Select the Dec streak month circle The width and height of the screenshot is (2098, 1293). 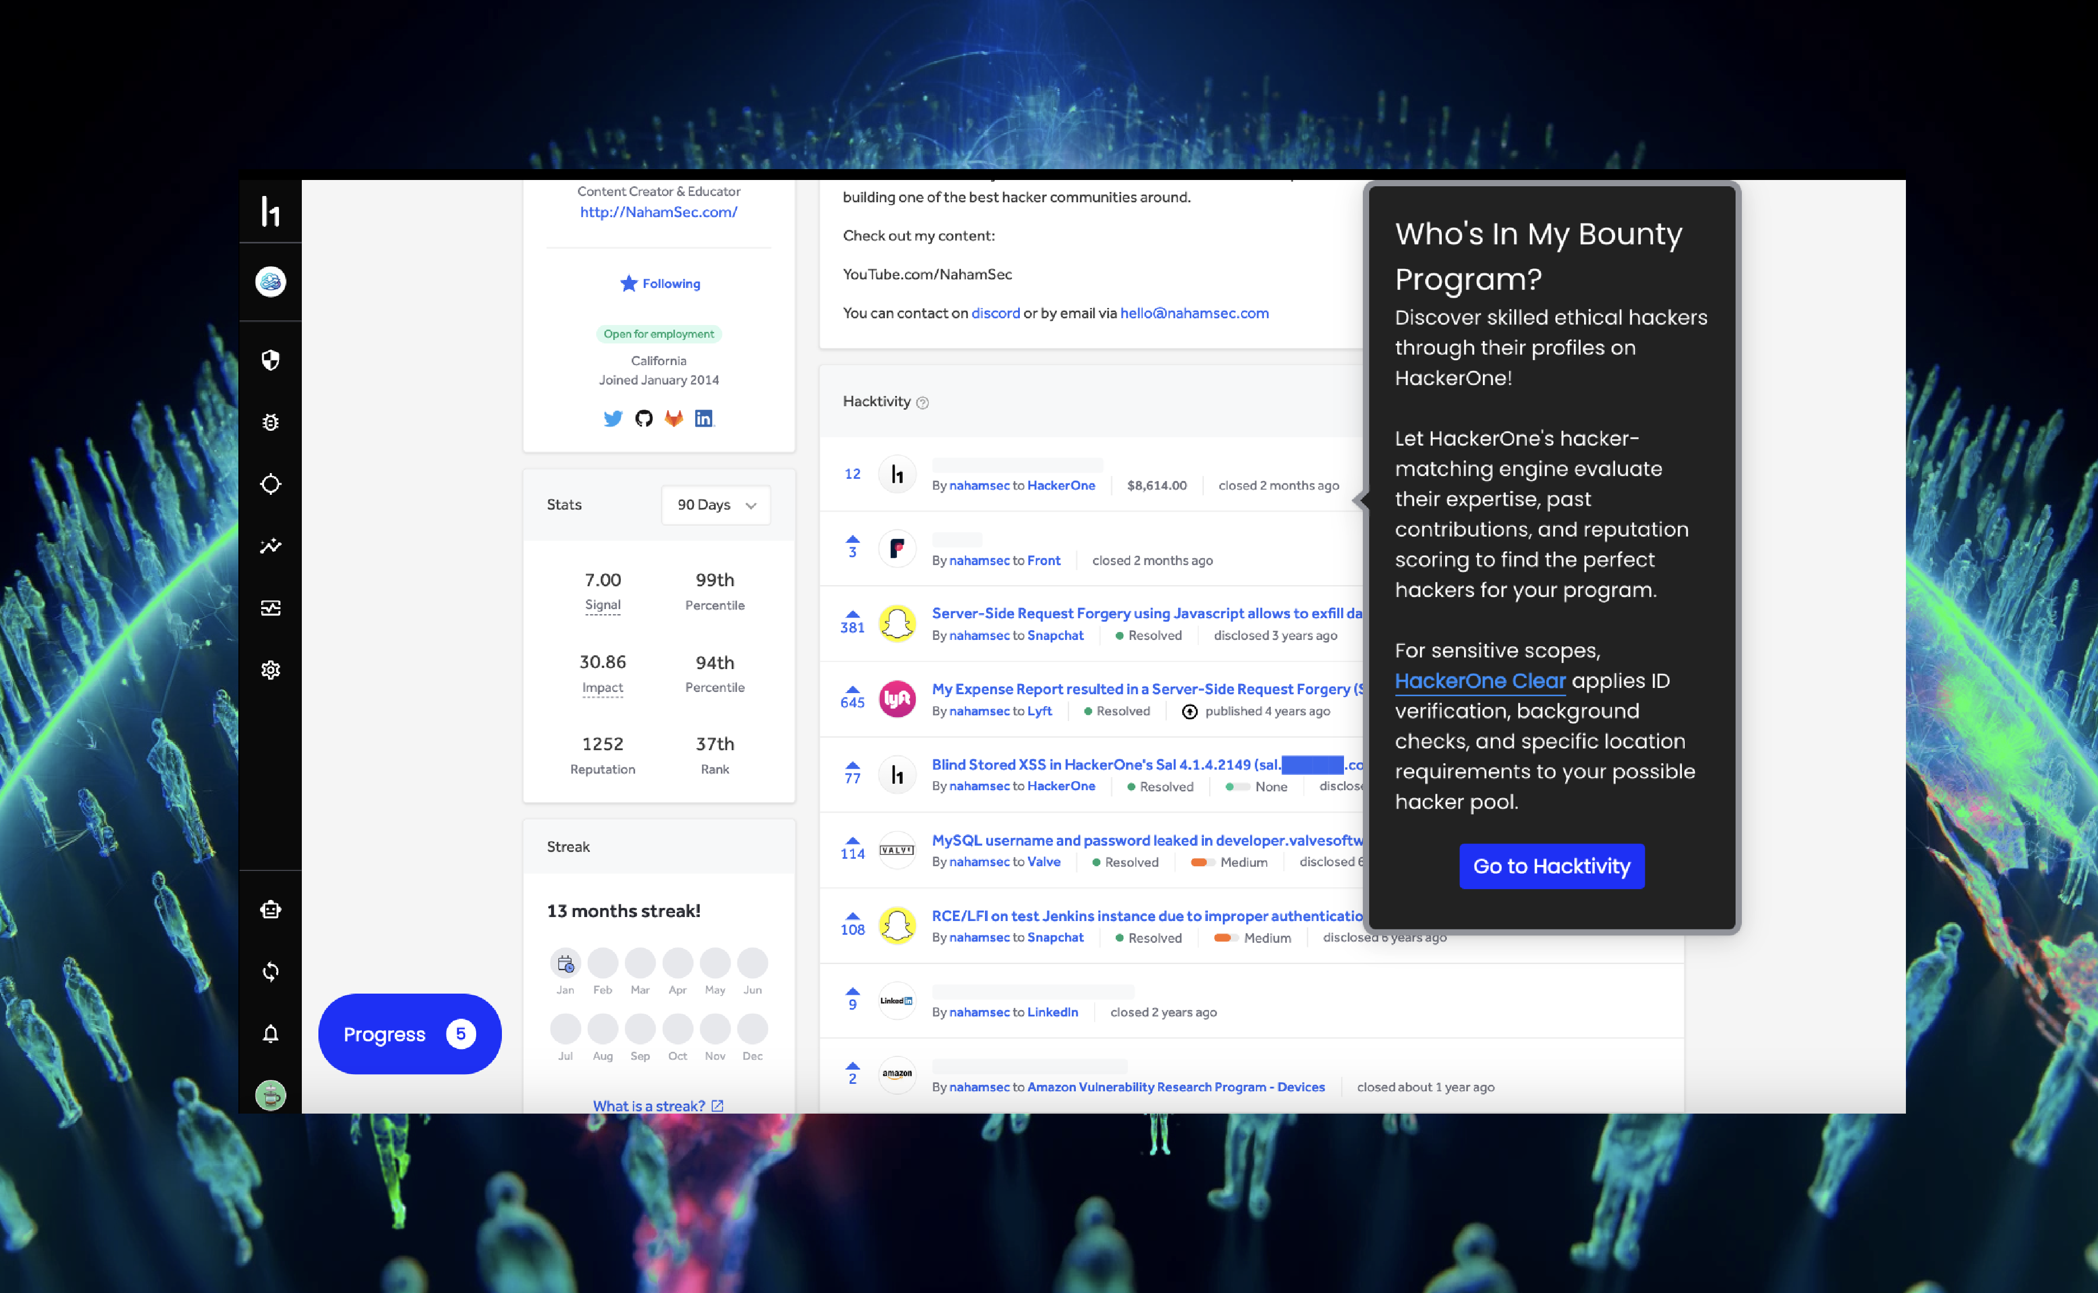pyautogui.click(x=752, y=1029)
